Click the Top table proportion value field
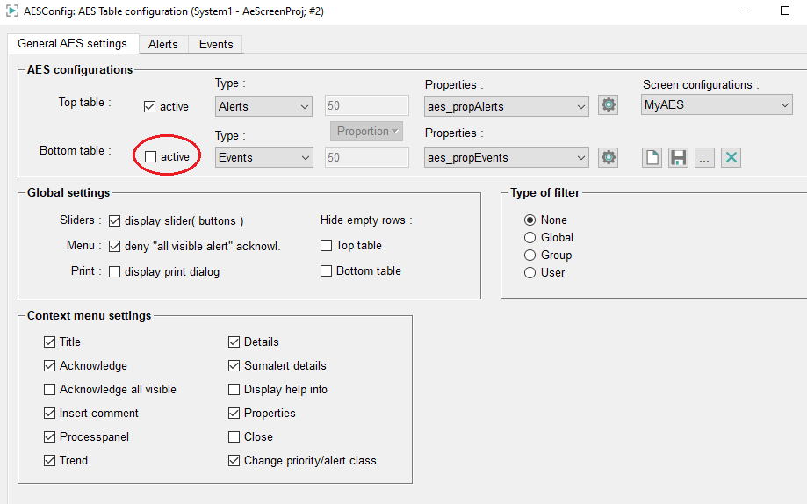 (366, 106)
